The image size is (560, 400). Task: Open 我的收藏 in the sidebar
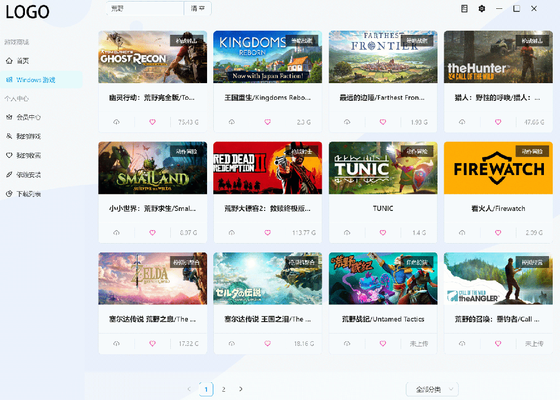click(x=29, y=155)
